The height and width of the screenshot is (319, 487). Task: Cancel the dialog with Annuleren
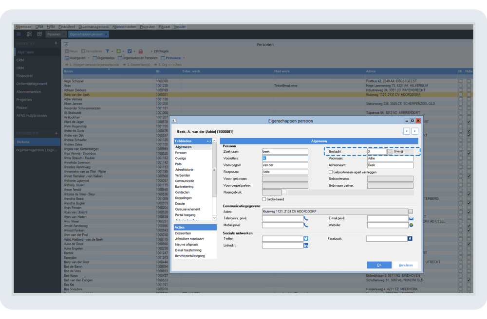(x=406, y=265)
